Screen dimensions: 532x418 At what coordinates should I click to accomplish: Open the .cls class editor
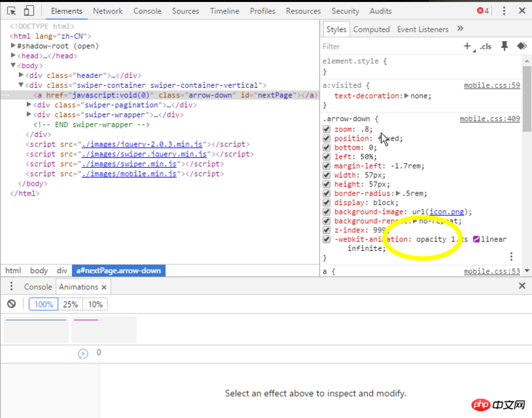pos(485,47)
